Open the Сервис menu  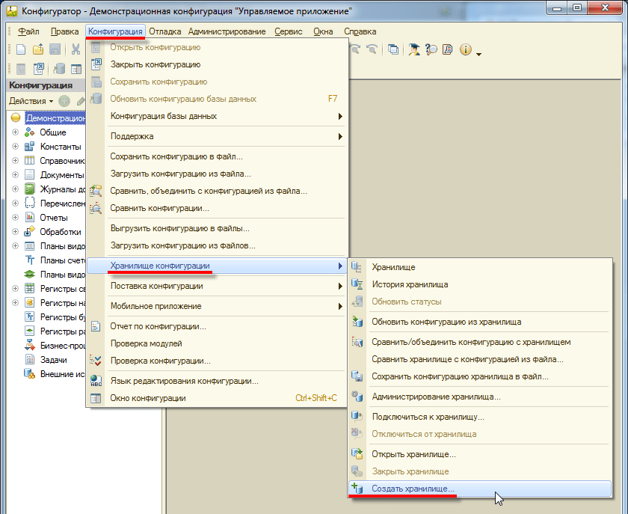[x=289, y=31]
